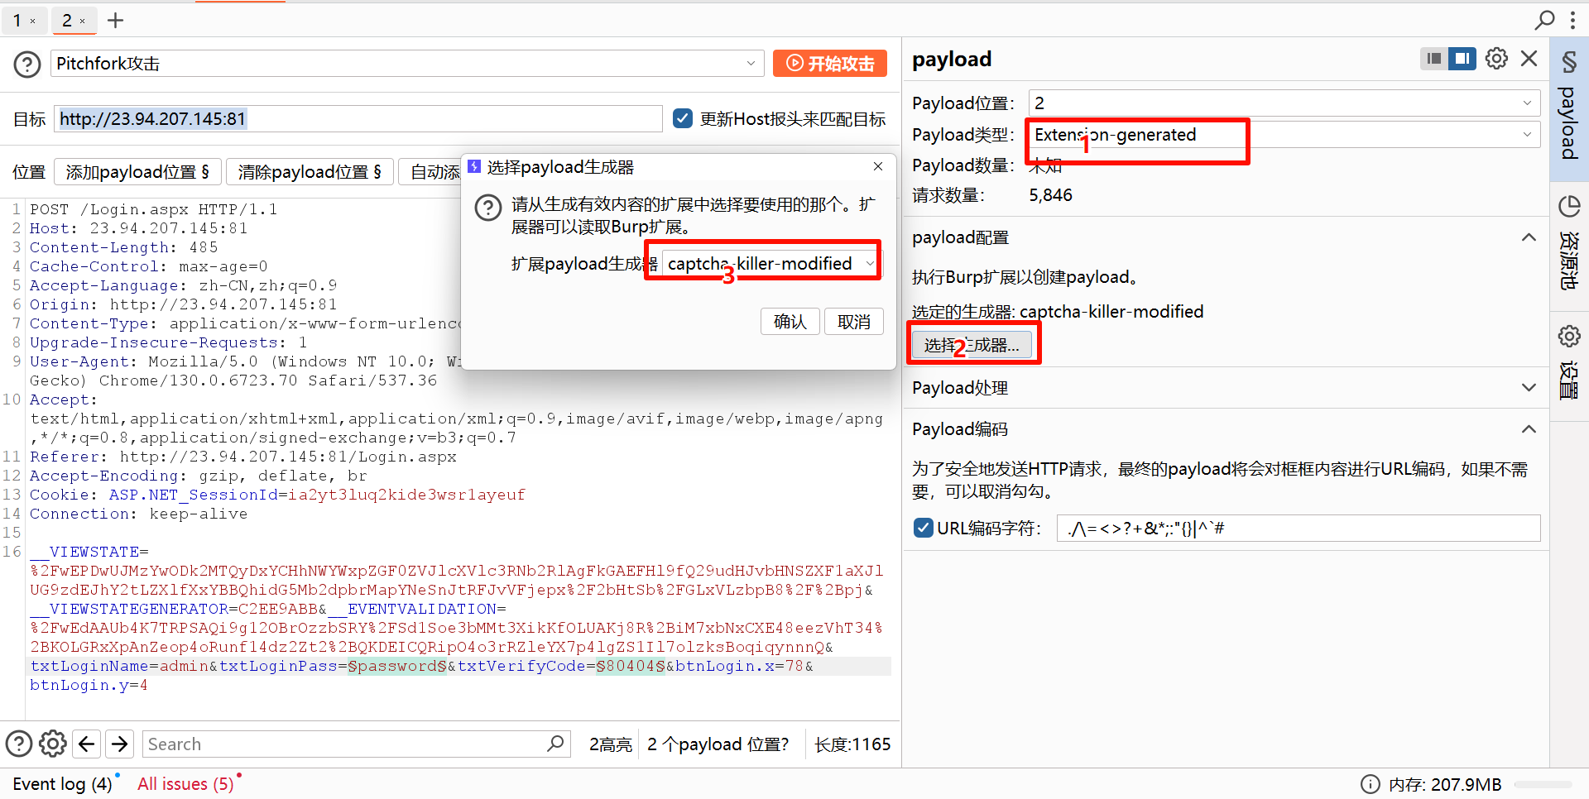This screenshot has height=799, width=1589.
Task: Add a new Intruder tab with plus icon
Action: (x=116, y=21)
